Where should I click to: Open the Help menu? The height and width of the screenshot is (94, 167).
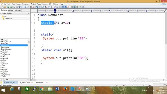point(62,4)
